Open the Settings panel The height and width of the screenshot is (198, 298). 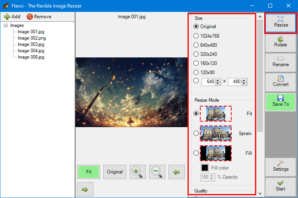point(281,167)
